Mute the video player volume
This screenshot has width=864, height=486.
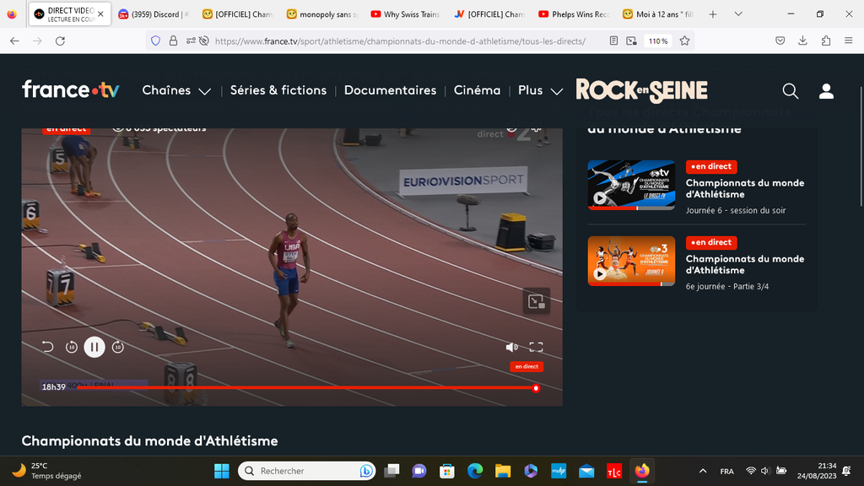point(512,347)
